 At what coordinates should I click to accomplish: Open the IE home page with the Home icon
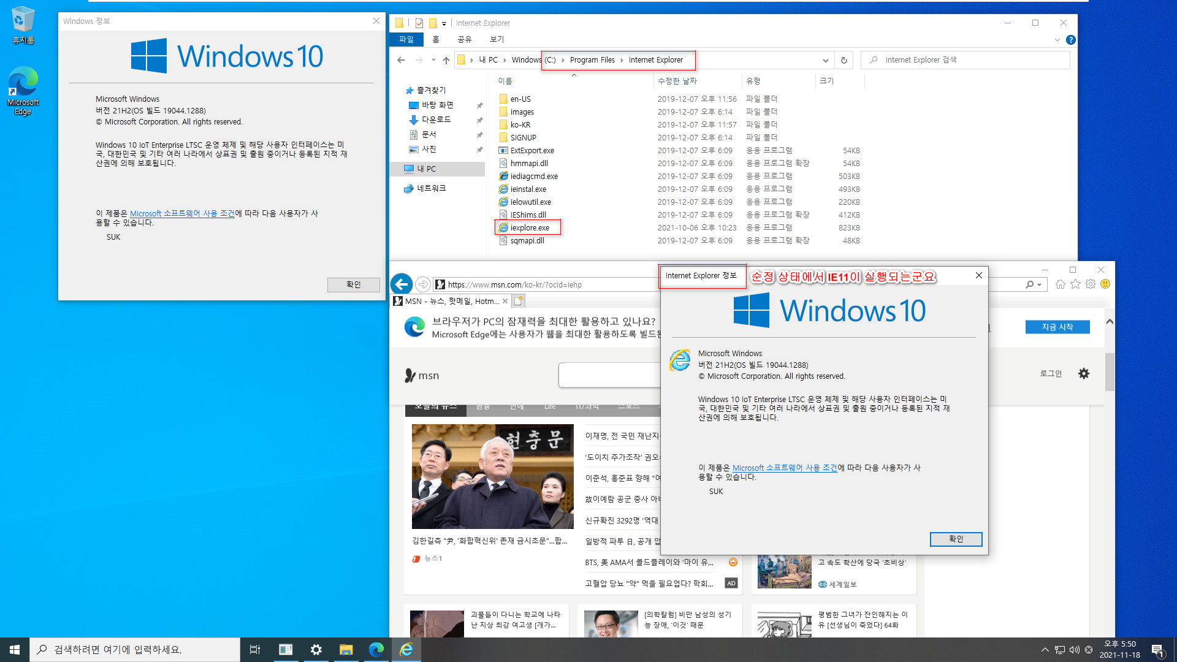[x=1061, y=284]
